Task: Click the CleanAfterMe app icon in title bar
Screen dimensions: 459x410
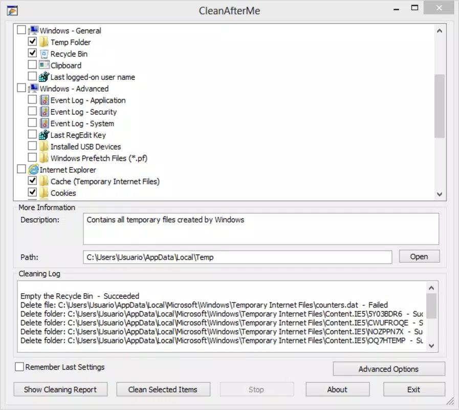Action: (12, 11)
